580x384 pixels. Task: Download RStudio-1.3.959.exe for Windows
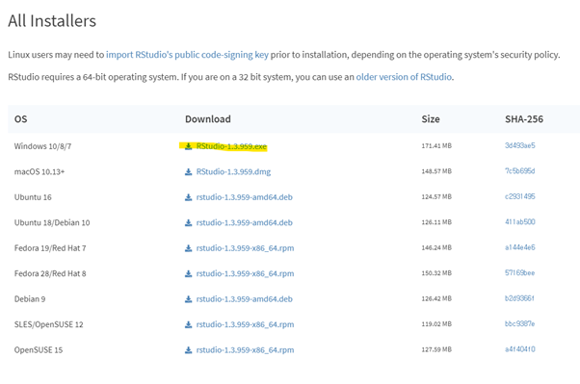(x=231, y=146)
